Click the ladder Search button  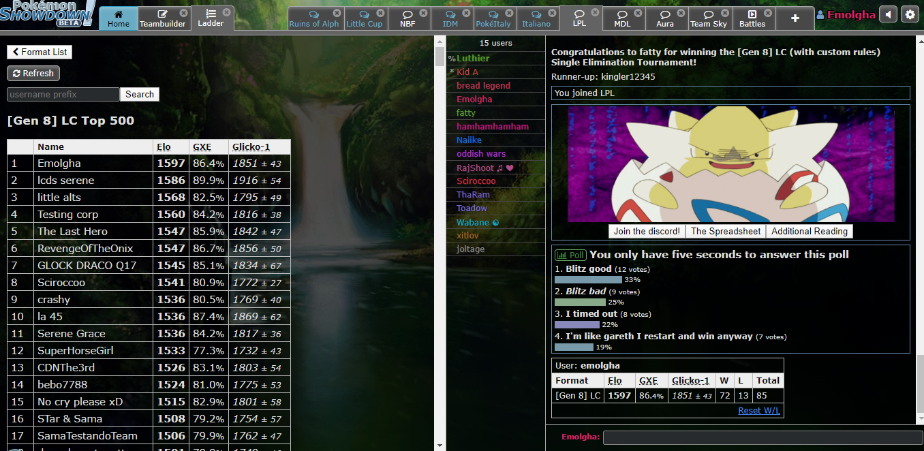pyautogui.click(x=140, y=94)
